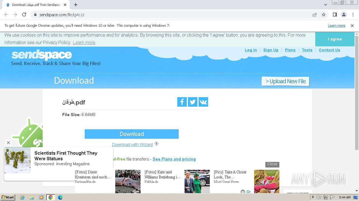Open the See Plans and pricing link
Screen dimensions: 359x201
click(x=174, y=159)
